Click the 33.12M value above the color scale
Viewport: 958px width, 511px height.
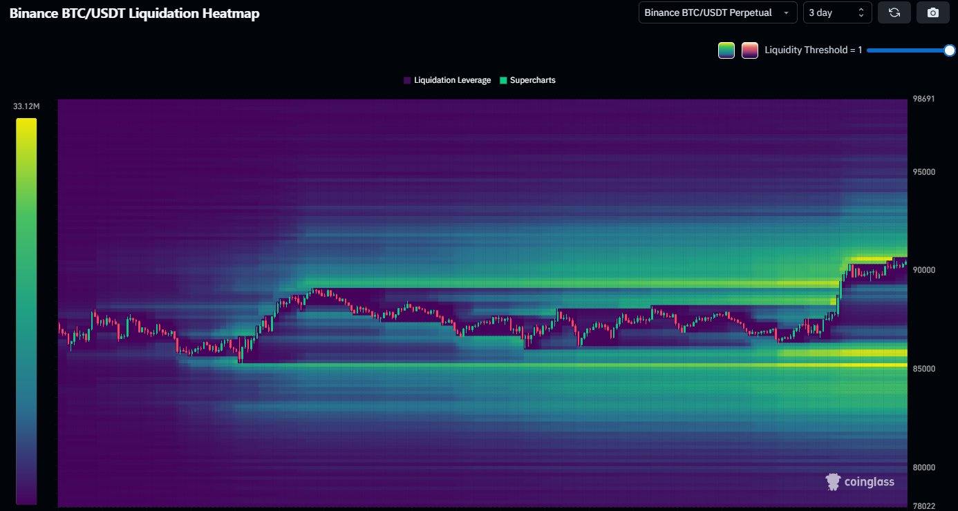[x=26, y=106]
